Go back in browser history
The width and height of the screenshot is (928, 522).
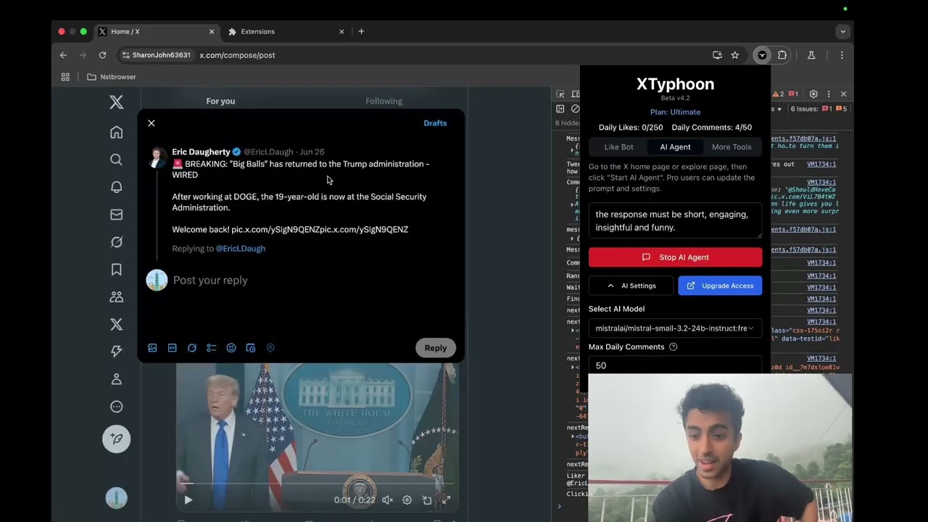click(x=63, y=55)
